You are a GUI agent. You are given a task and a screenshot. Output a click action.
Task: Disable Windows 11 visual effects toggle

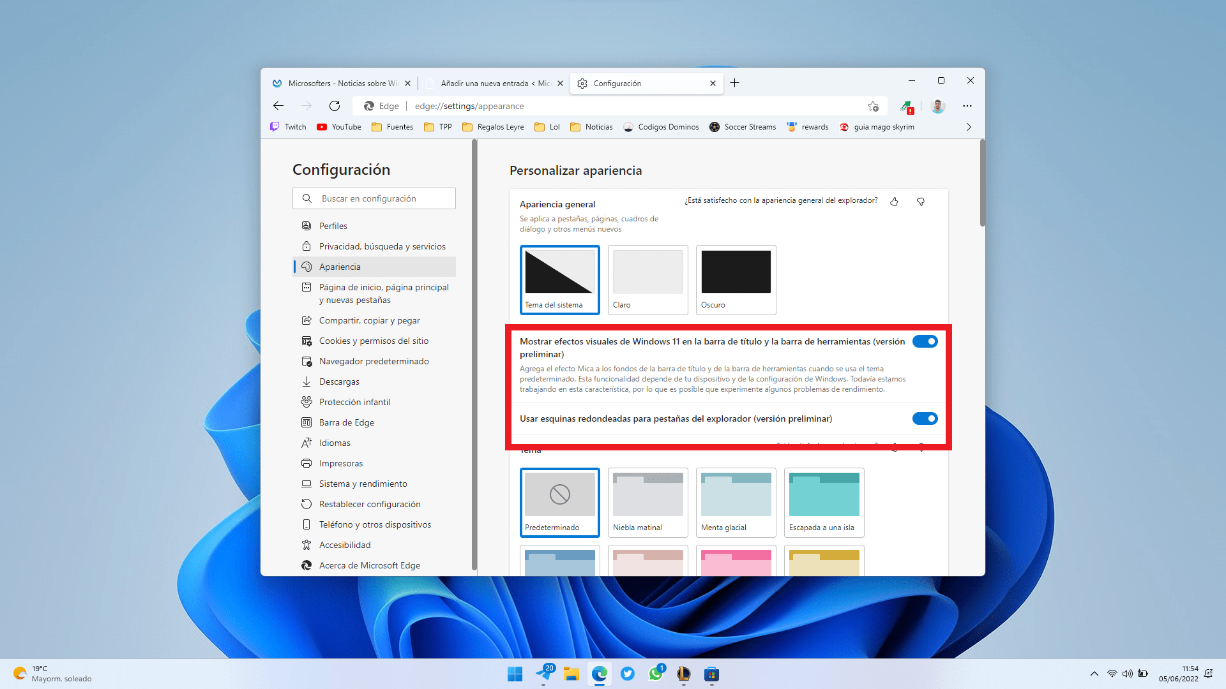(925, 341)
